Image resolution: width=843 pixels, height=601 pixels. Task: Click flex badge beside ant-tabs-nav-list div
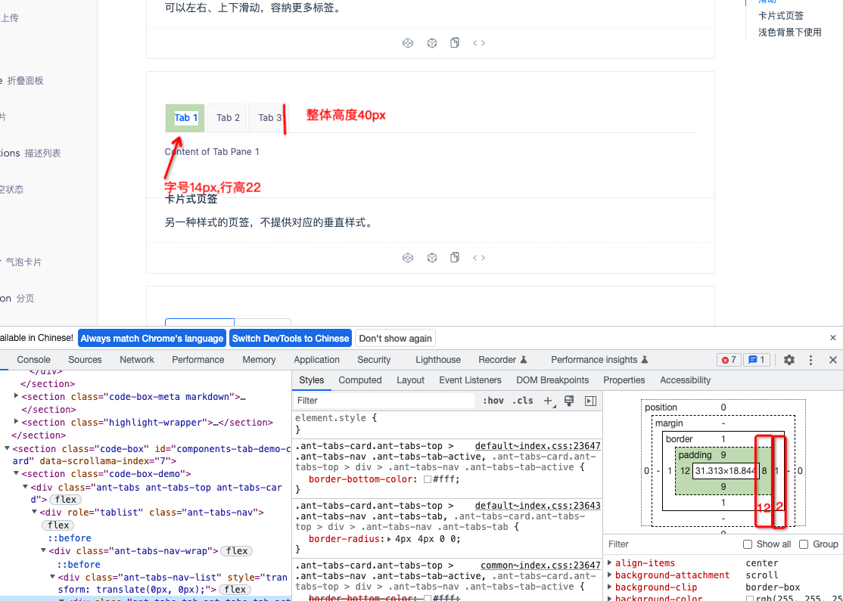pos(235,590)
